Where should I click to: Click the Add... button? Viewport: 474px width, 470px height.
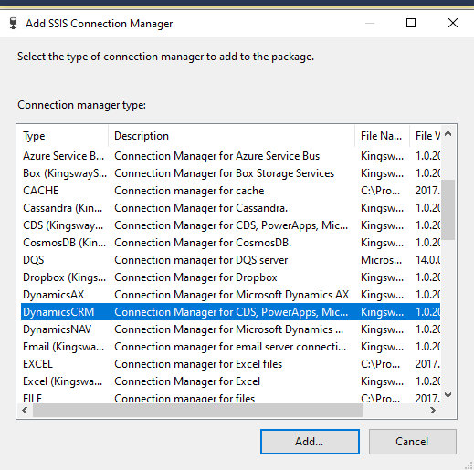point(310,442)
